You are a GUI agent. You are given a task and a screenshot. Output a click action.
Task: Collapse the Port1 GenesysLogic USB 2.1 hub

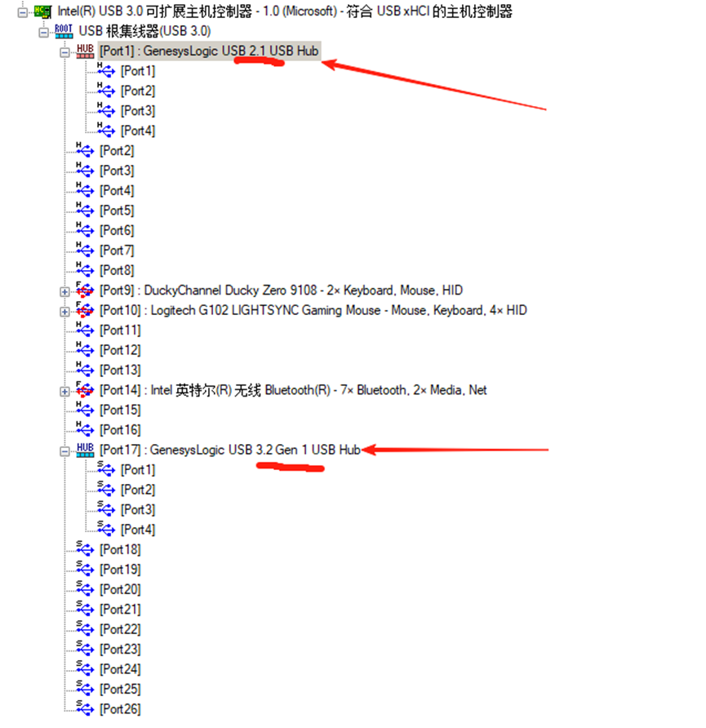tap(64, 51)
